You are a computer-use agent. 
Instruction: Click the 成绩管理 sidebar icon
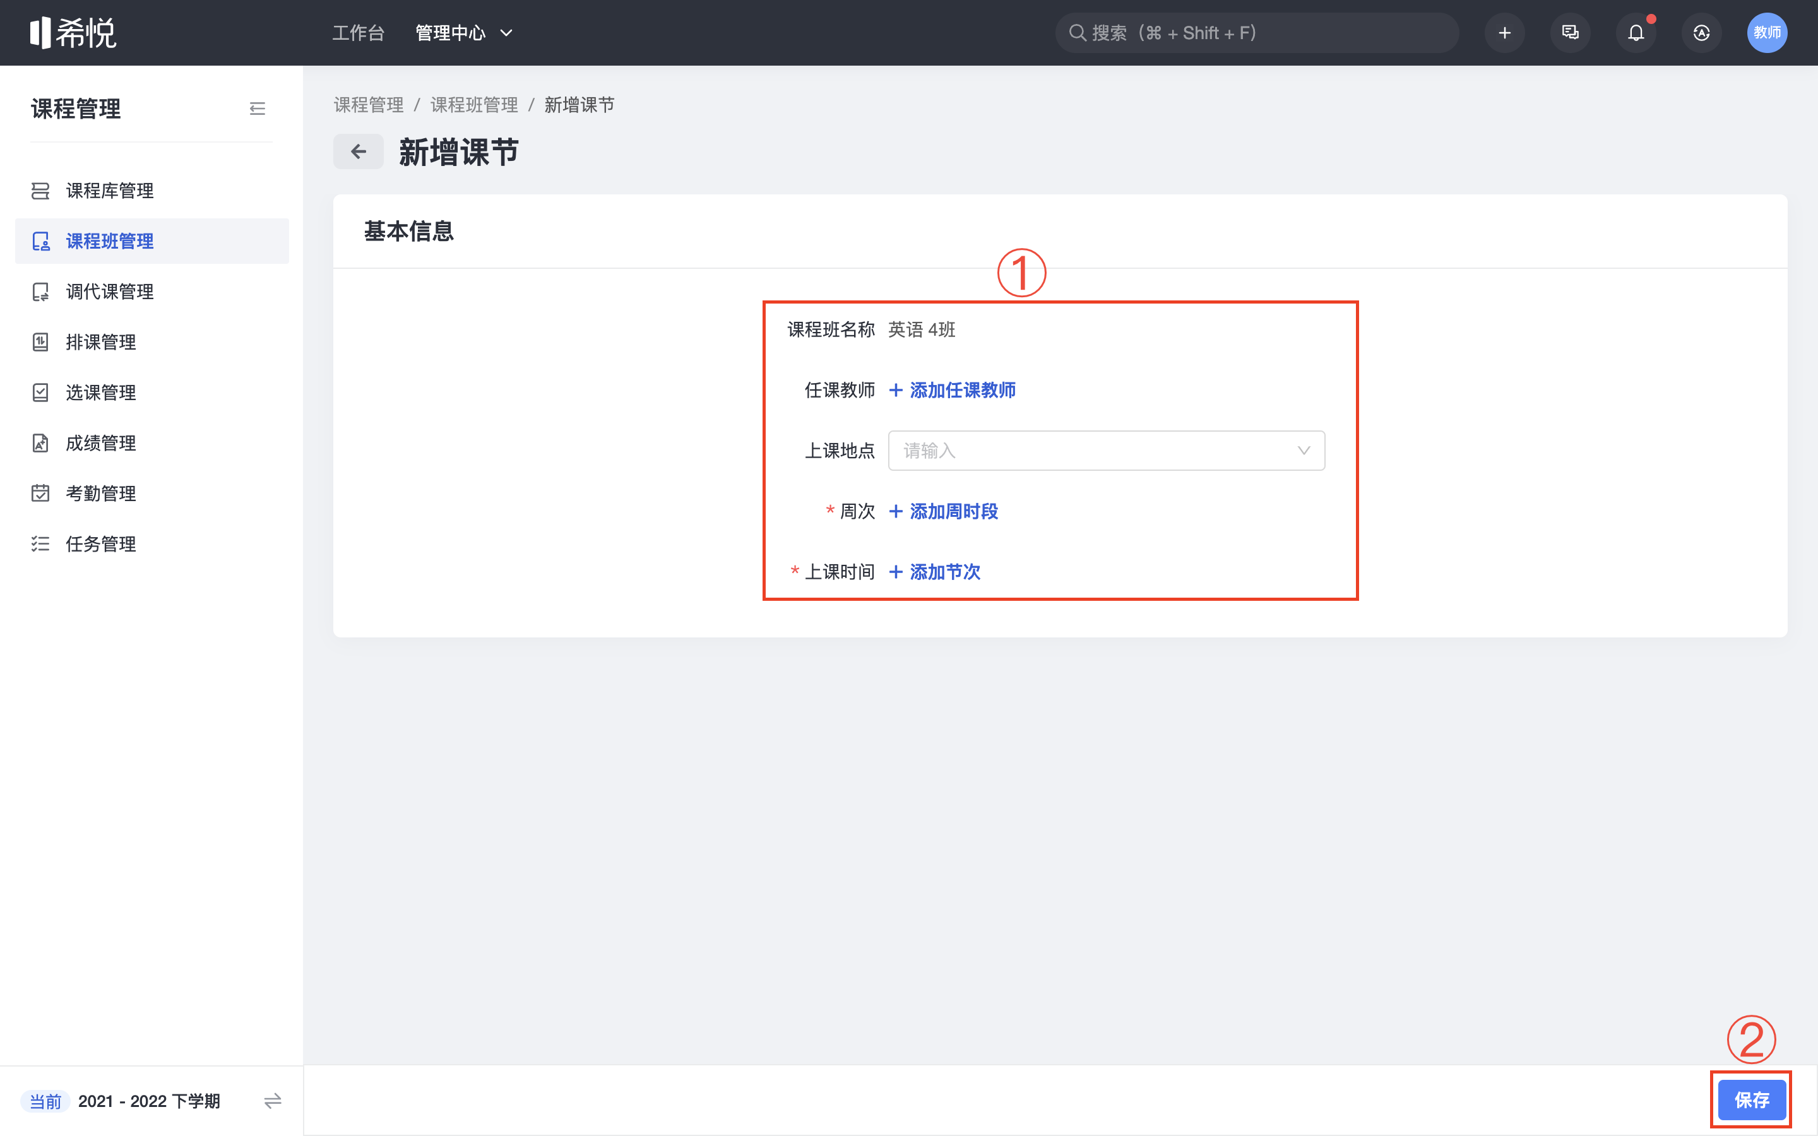tap(40, 443)
